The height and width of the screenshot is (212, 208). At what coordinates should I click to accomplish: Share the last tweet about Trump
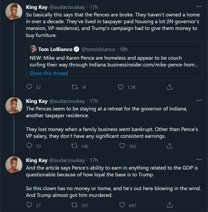tap(170, 205)
